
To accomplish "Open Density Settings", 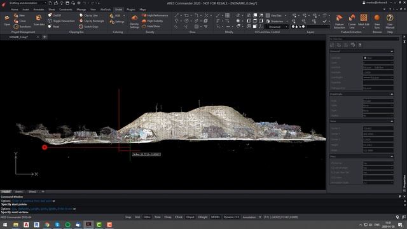I will point(134,21).
